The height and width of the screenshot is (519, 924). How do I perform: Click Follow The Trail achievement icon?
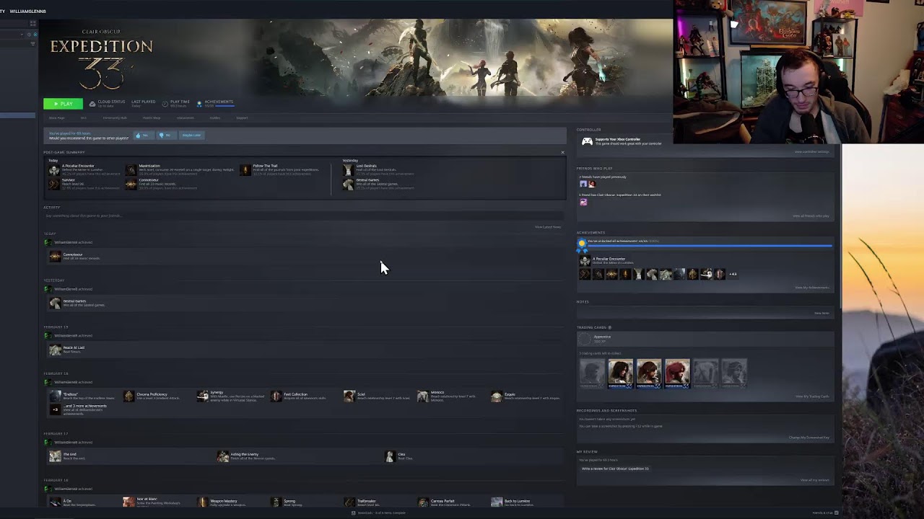point(245,170)
